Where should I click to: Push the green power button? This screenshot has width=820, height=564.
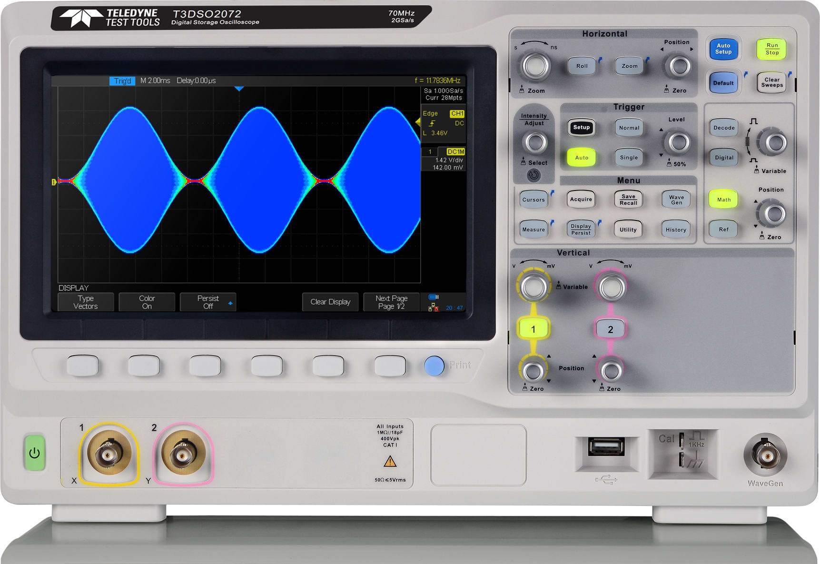(35, 453)
